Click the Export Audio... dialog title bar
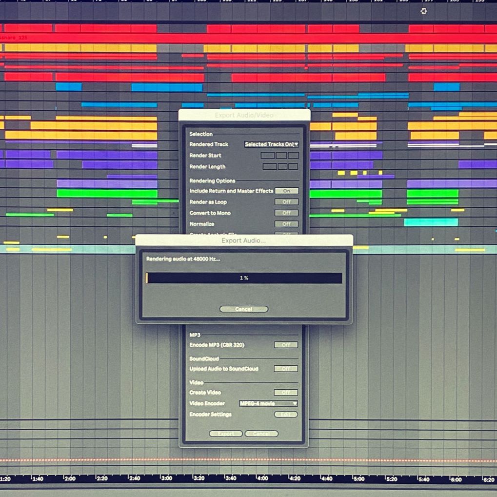This screenshot has height=497, width=497. tap(244, 240)
